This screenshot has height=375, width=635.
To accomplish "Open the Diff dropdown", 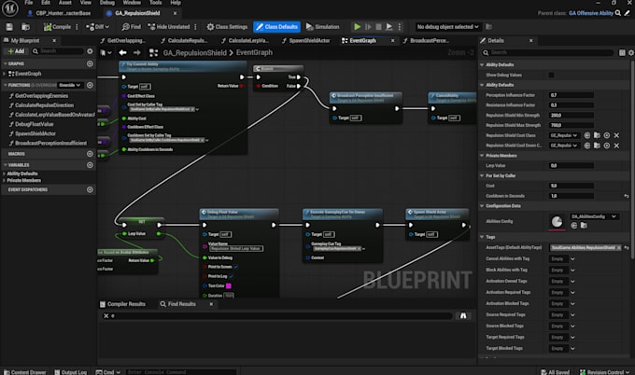I will click(97, 27).
